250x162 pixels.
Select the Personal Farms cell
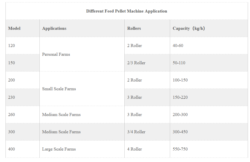click(56, 54)
